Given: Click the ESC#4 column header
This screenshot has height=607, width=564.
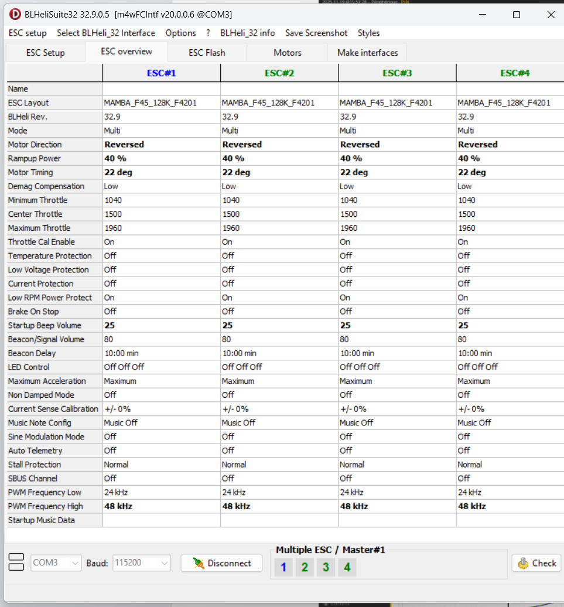Looking at the screenshot, I should (515, 73).
